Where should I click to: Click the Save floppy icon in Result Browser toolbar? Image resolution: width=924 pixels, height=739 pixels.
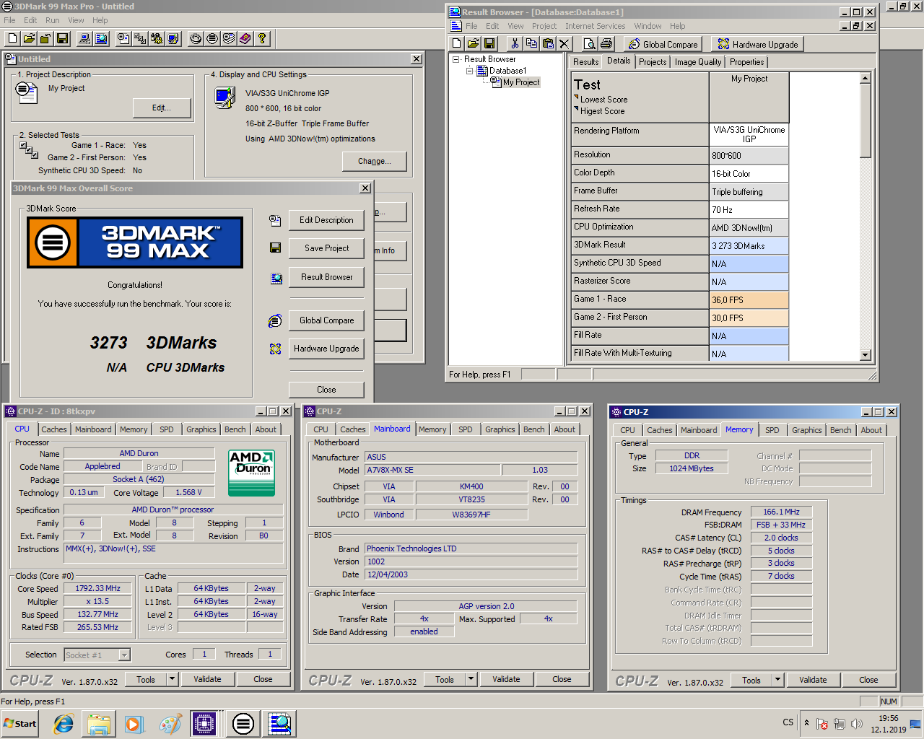coord(489,44)
